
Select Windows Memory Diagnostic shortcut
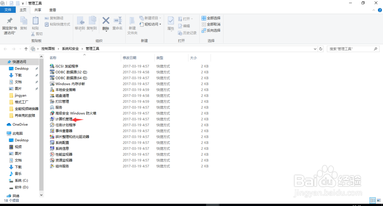click(67, 84)
